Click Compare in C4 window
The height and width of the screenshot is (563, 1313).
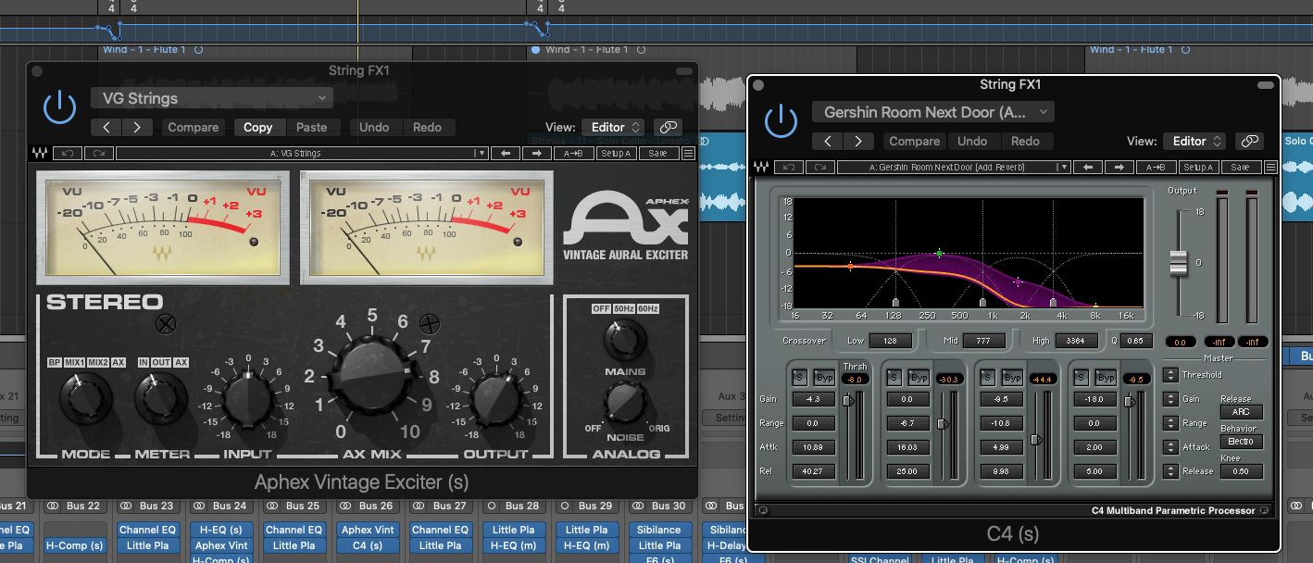tap(915, 141)
